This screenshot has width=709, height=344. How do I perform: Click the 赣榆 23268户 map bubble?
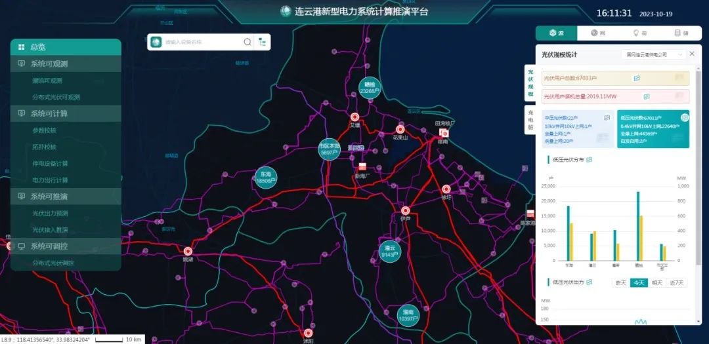[370, 88]
